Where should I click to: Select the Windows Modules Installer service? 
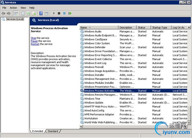[134, 83]
